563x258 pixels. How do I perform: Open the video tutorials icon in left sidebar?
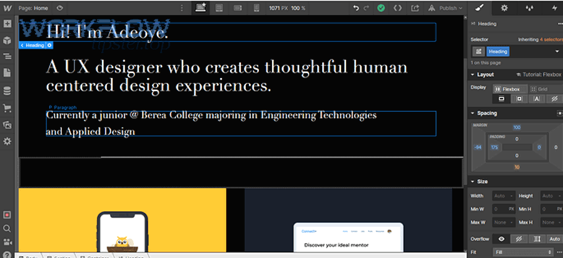point(7,242)
